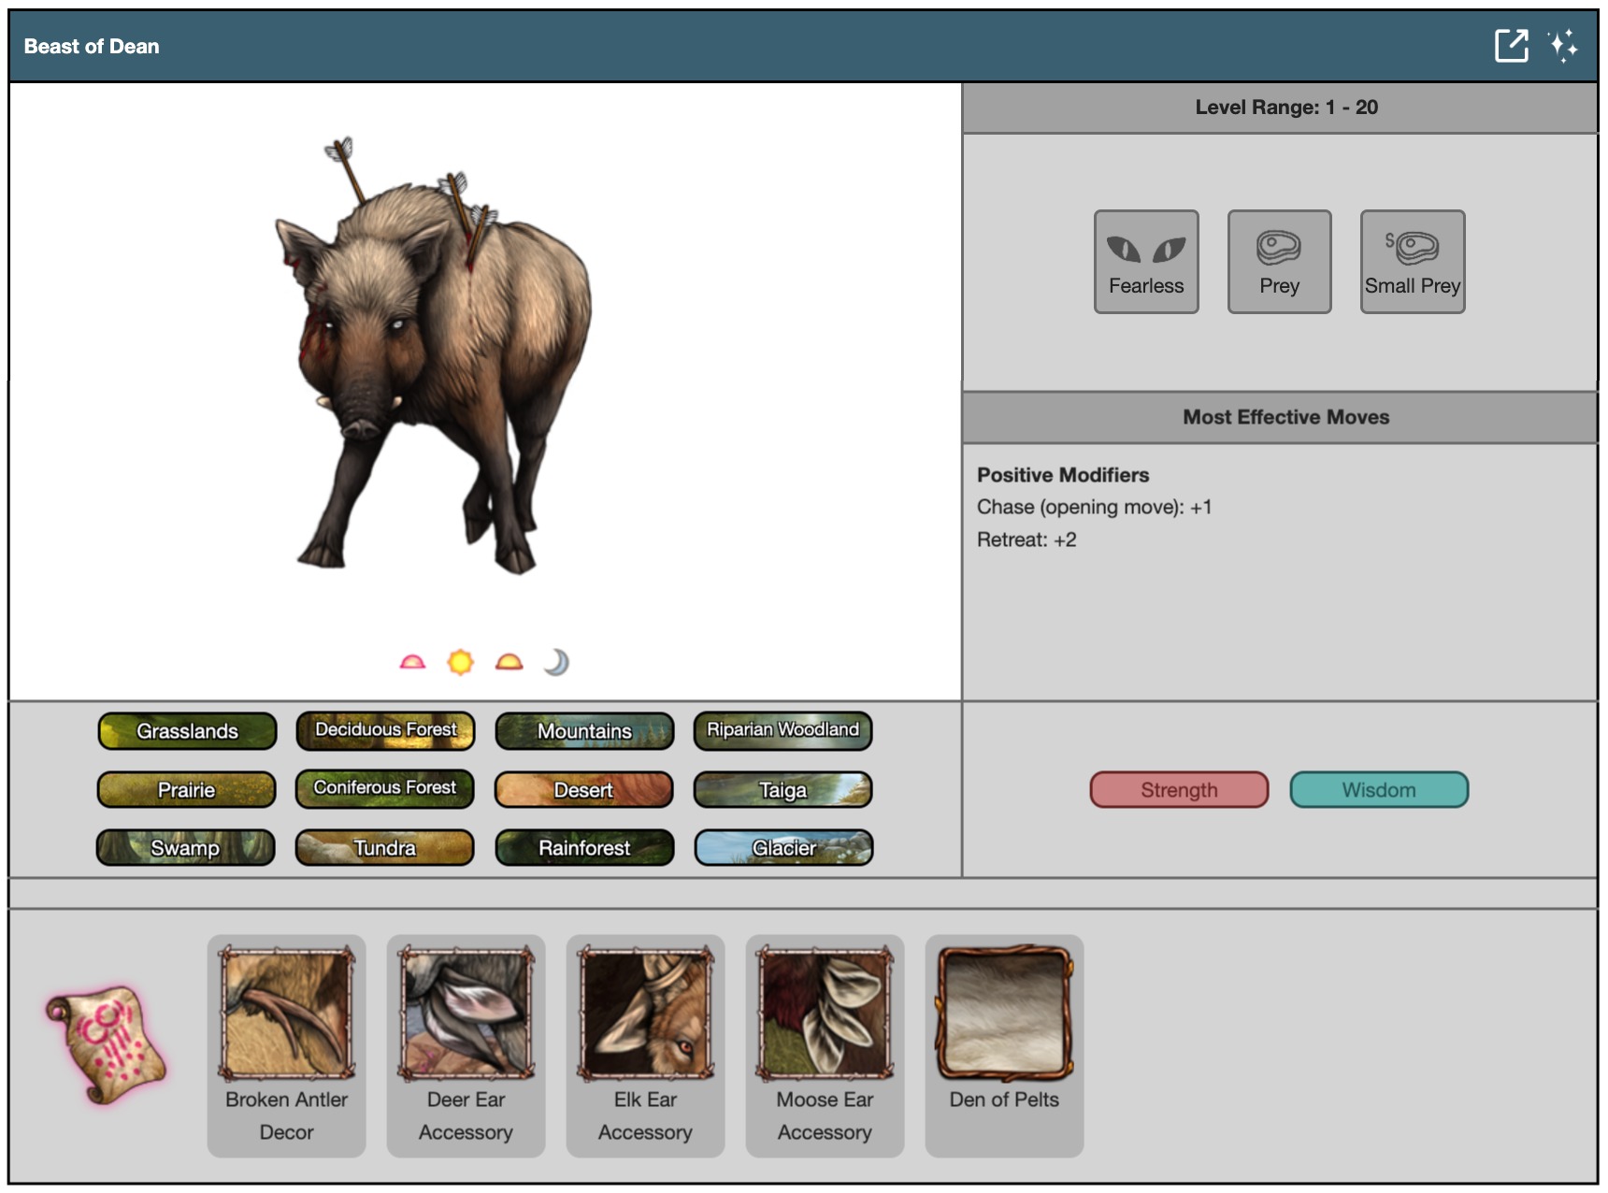Select the Fearless eyes icon tile
The width and height of the screenshot is (1608, 1193).
(x=1146, y=262)
